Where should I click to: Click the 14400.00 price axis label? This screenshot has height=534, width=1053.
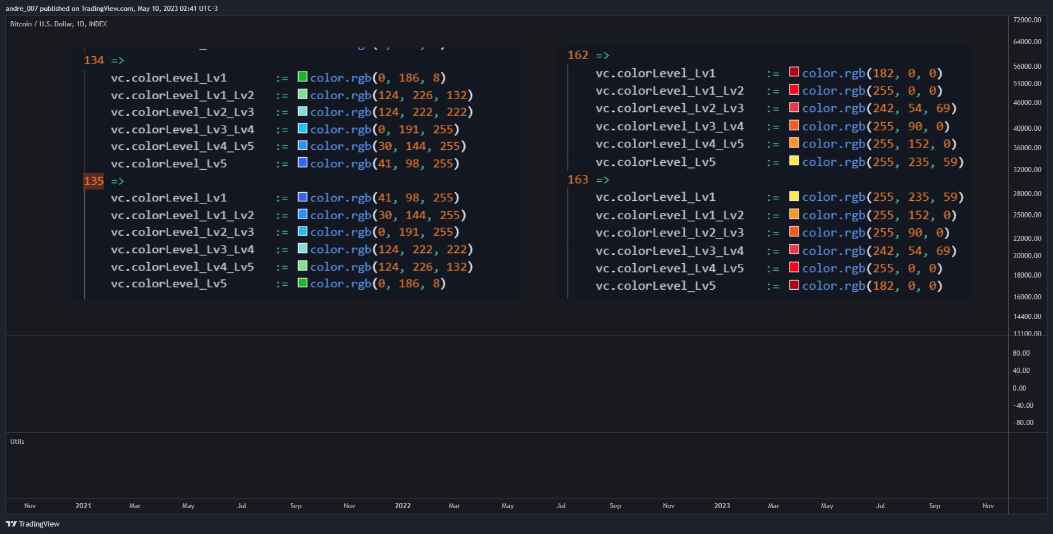(x=1027, y=317)
